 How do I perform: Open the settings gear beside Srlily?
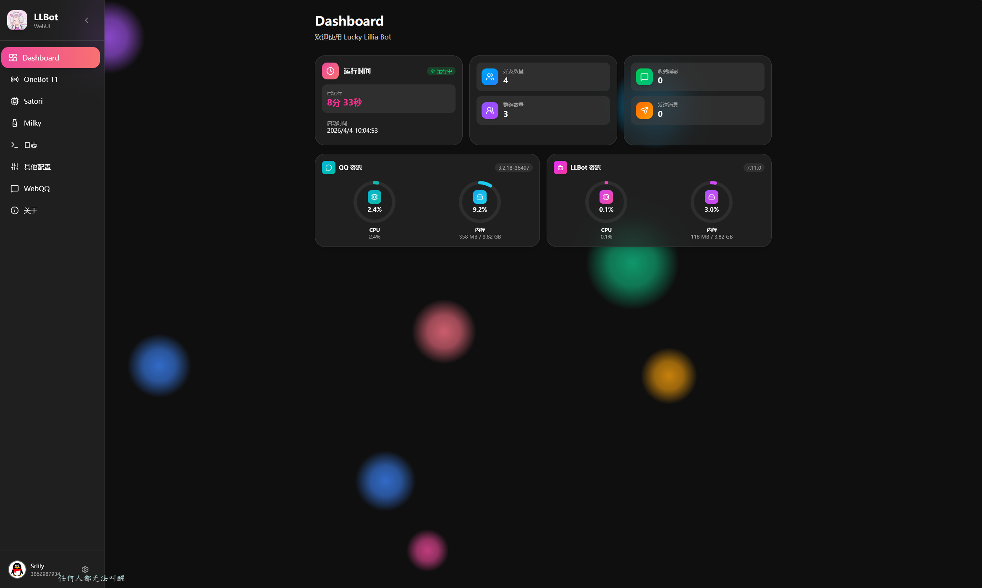[85, 570]
